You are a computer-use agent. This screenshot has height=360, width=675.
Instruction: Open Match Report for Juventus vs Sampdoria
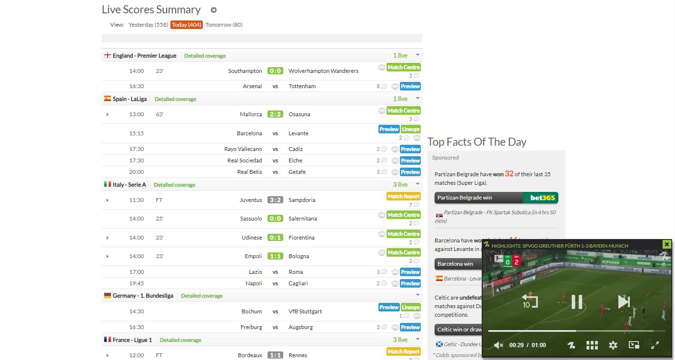tap(404, 197)
